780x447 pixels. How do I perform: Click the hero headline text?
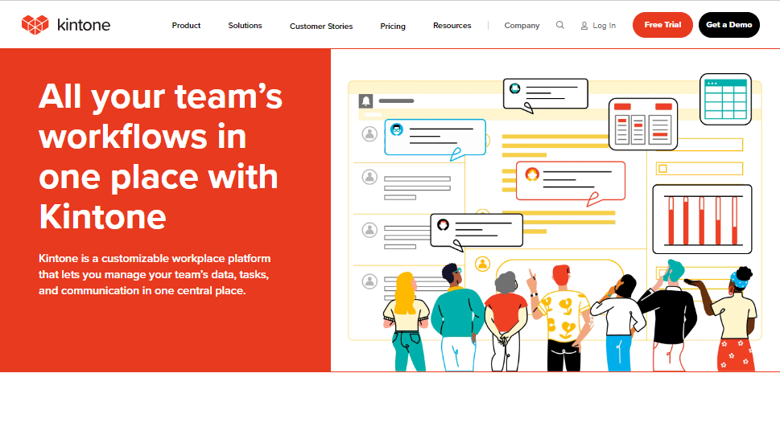pos(161,157)
